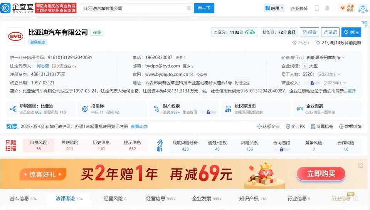
Task: Click the 自身风险 56 cell
Action: (39, 146)
